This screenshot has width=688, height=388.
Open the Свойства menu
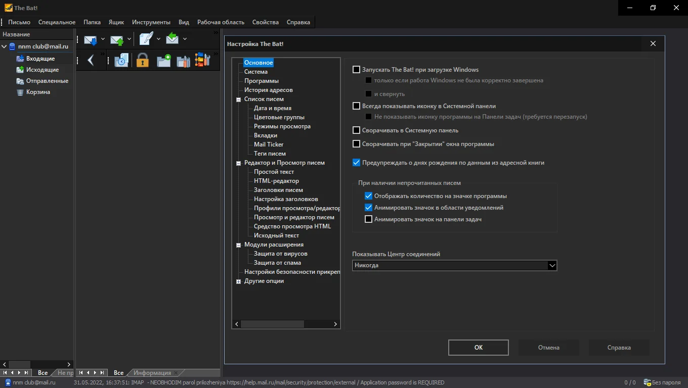click(x=266, y=22)
